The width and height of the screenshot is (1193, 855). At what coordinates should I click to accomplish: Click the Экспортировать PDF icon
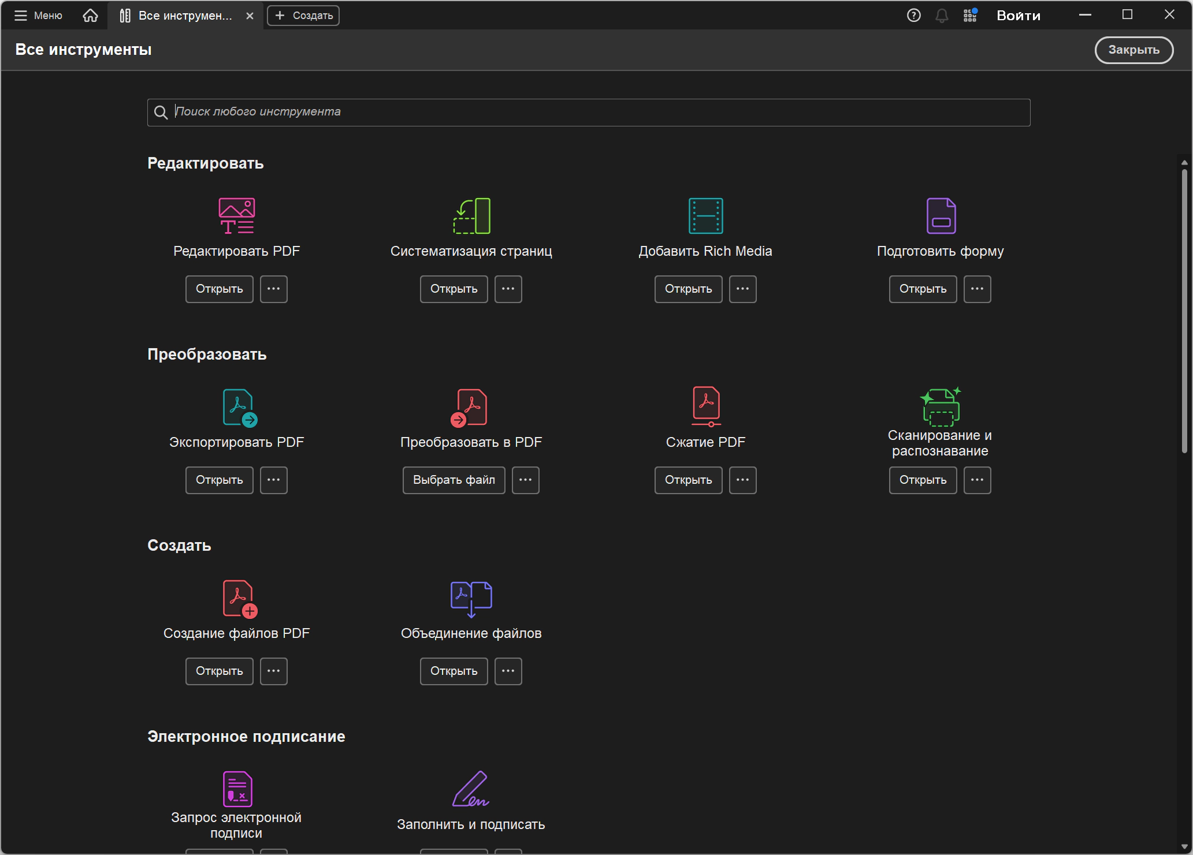point(239,408)
